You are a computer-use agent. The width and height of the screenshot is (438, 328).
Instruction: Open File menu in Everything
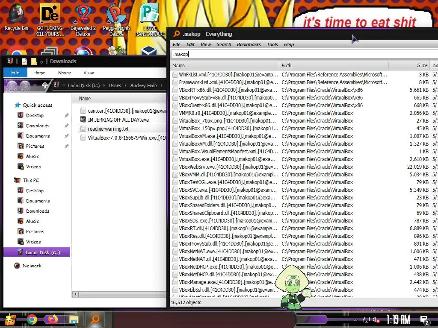click(x=177, y=44)
